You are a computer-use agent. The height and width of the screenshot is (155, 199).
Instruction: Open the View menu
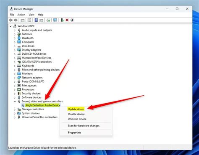pos(31,15)
